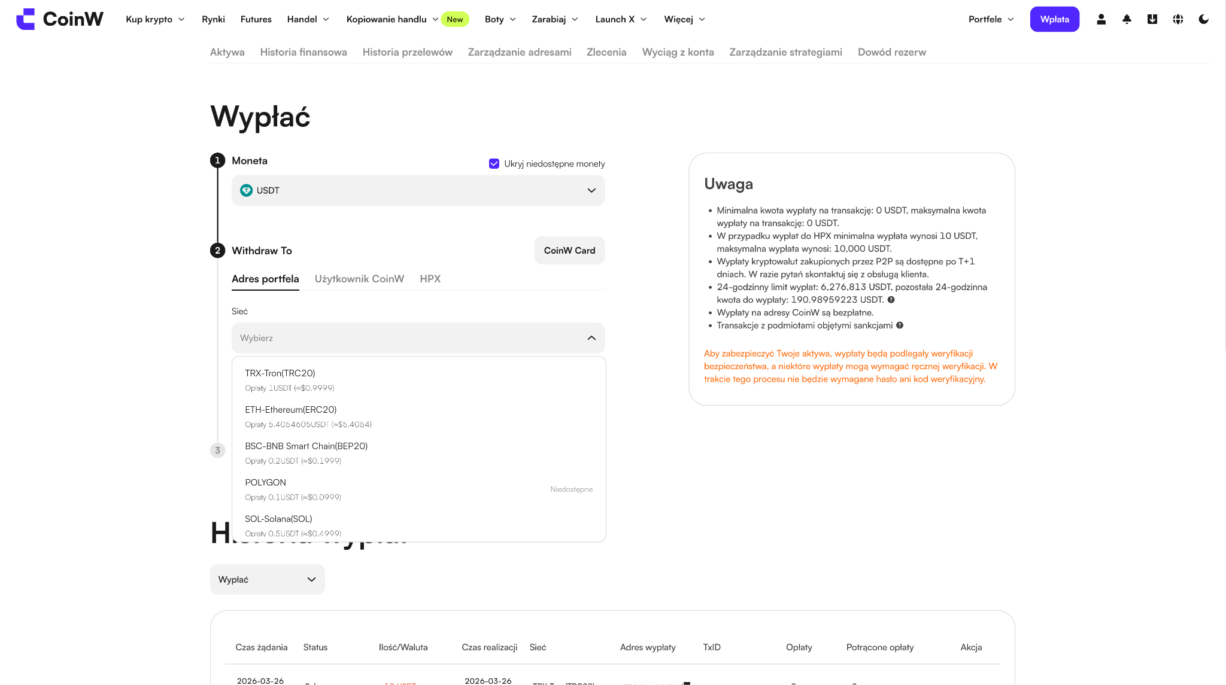Open Wyciąg z konta tab
1226x685 pixels.
click(x=678, y=52)
